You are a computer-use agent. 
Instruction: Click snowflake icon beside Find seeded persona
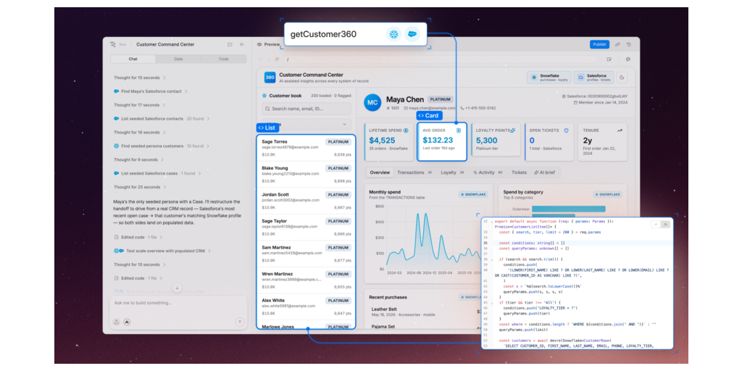pos(117,146)
